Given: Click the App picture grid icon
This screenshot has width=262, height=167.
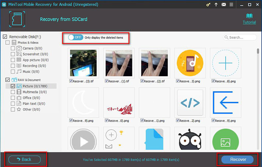Looking at the screenshot, I should click(x=19, y=60).
